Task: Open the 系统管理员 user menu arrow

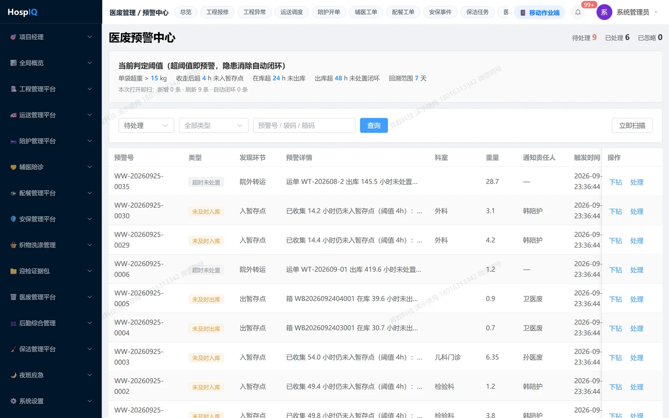Action: (656, 12)
